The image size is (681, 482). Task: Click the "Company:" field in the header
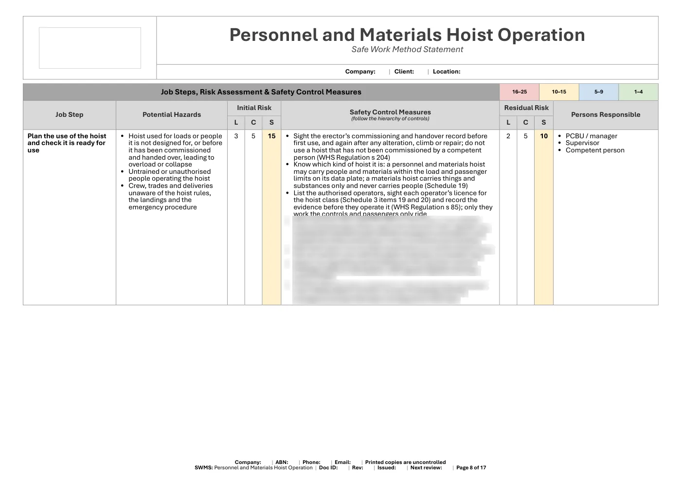360,72
